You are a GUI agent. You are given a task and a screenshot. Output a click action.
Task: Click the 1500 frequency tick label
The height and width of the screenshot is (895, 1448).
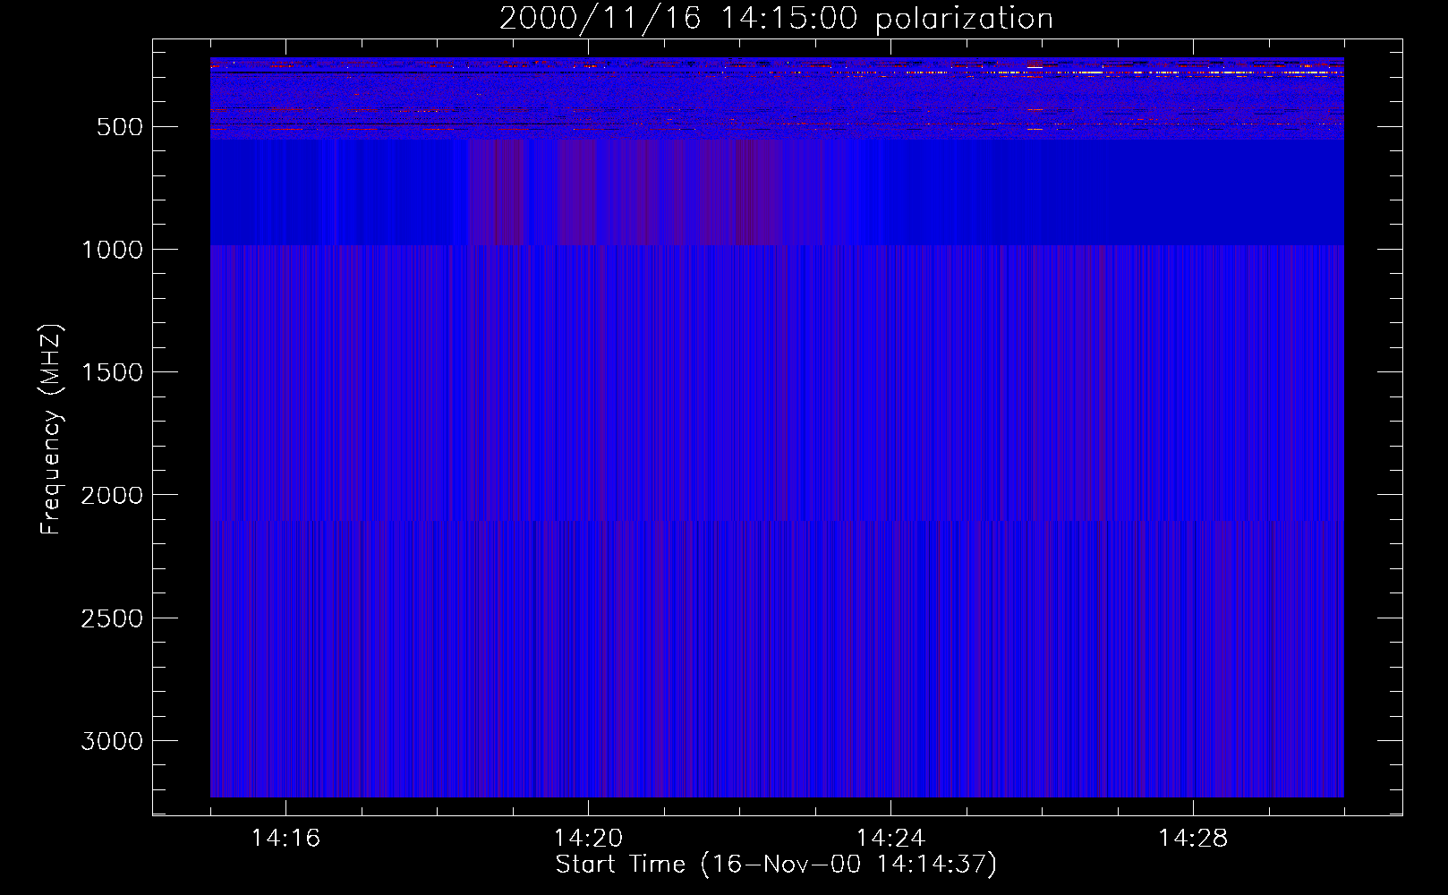coord(112,372)
